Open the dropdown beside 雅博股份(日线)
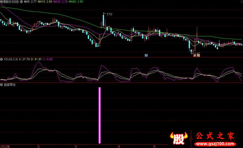The width and height of the screenshot is (243, 148). click(x=21, y=2)
